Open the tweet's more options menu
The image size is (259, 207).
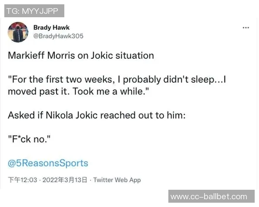(246, 28)
